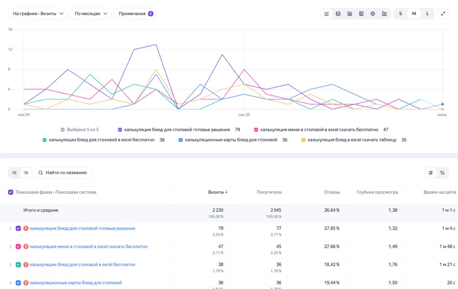Viewport: 458px width, 289px height.
Task: Open the 'На графике · Визиты' dropdown
Action: (38, 14)
